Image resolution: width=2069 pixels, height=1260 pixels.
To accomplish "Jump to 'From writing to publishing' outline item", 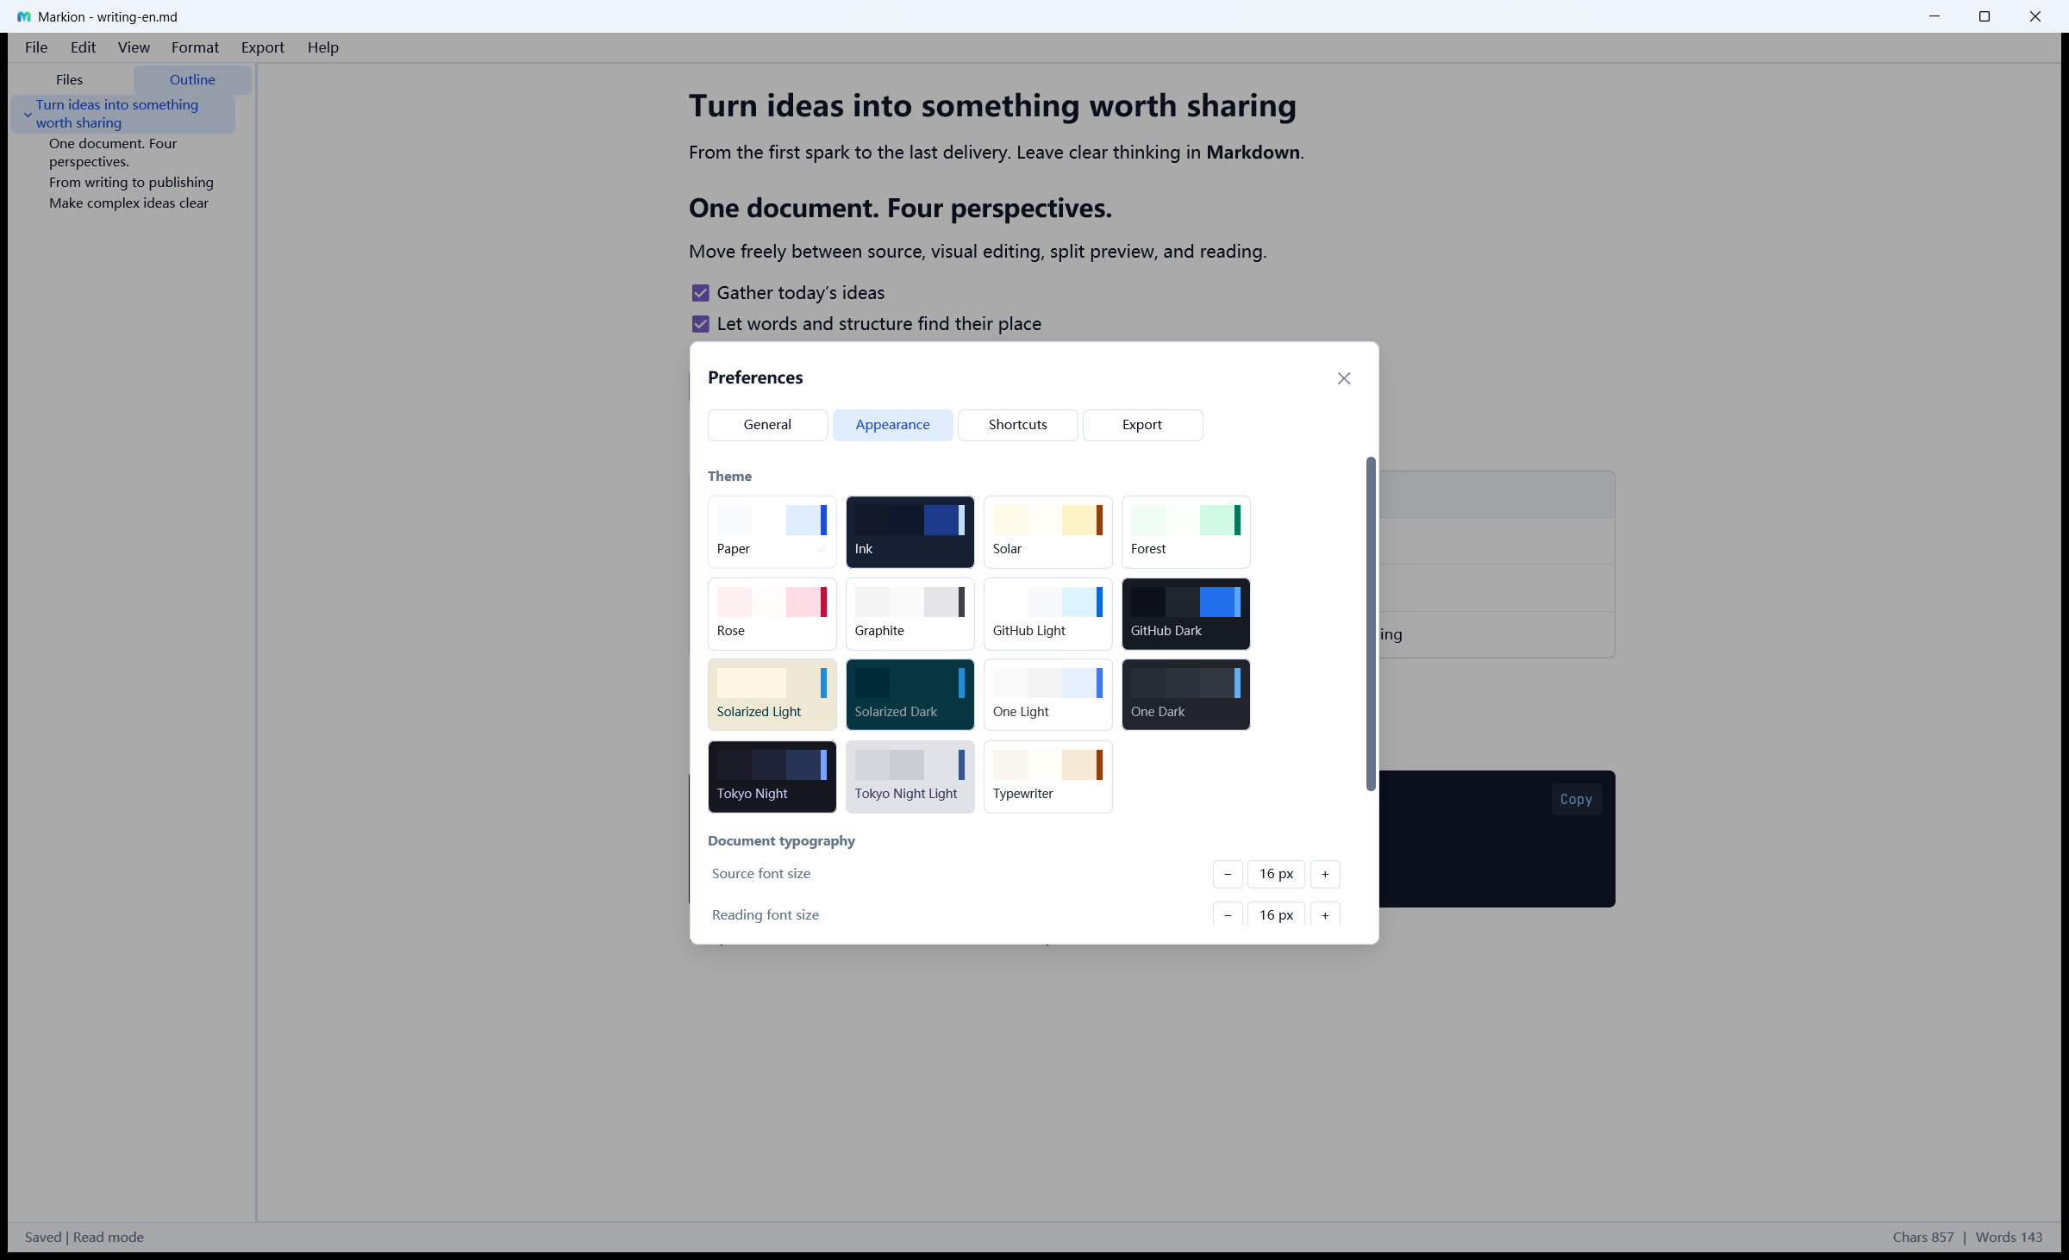I will [131, 183].
